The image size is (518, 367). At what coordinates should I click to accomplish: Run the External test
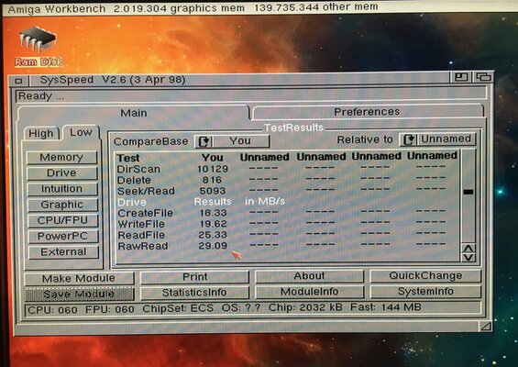point(63,252)
